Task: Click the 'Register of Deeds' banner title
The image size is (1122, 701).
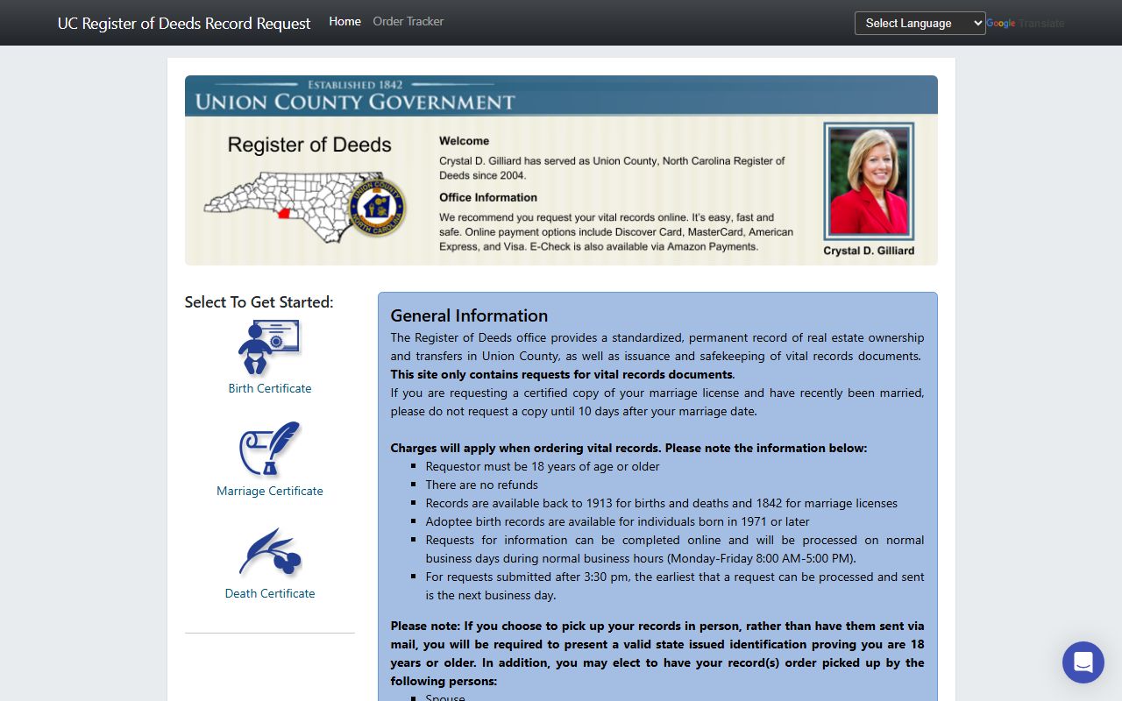Action: click(309, 145)
